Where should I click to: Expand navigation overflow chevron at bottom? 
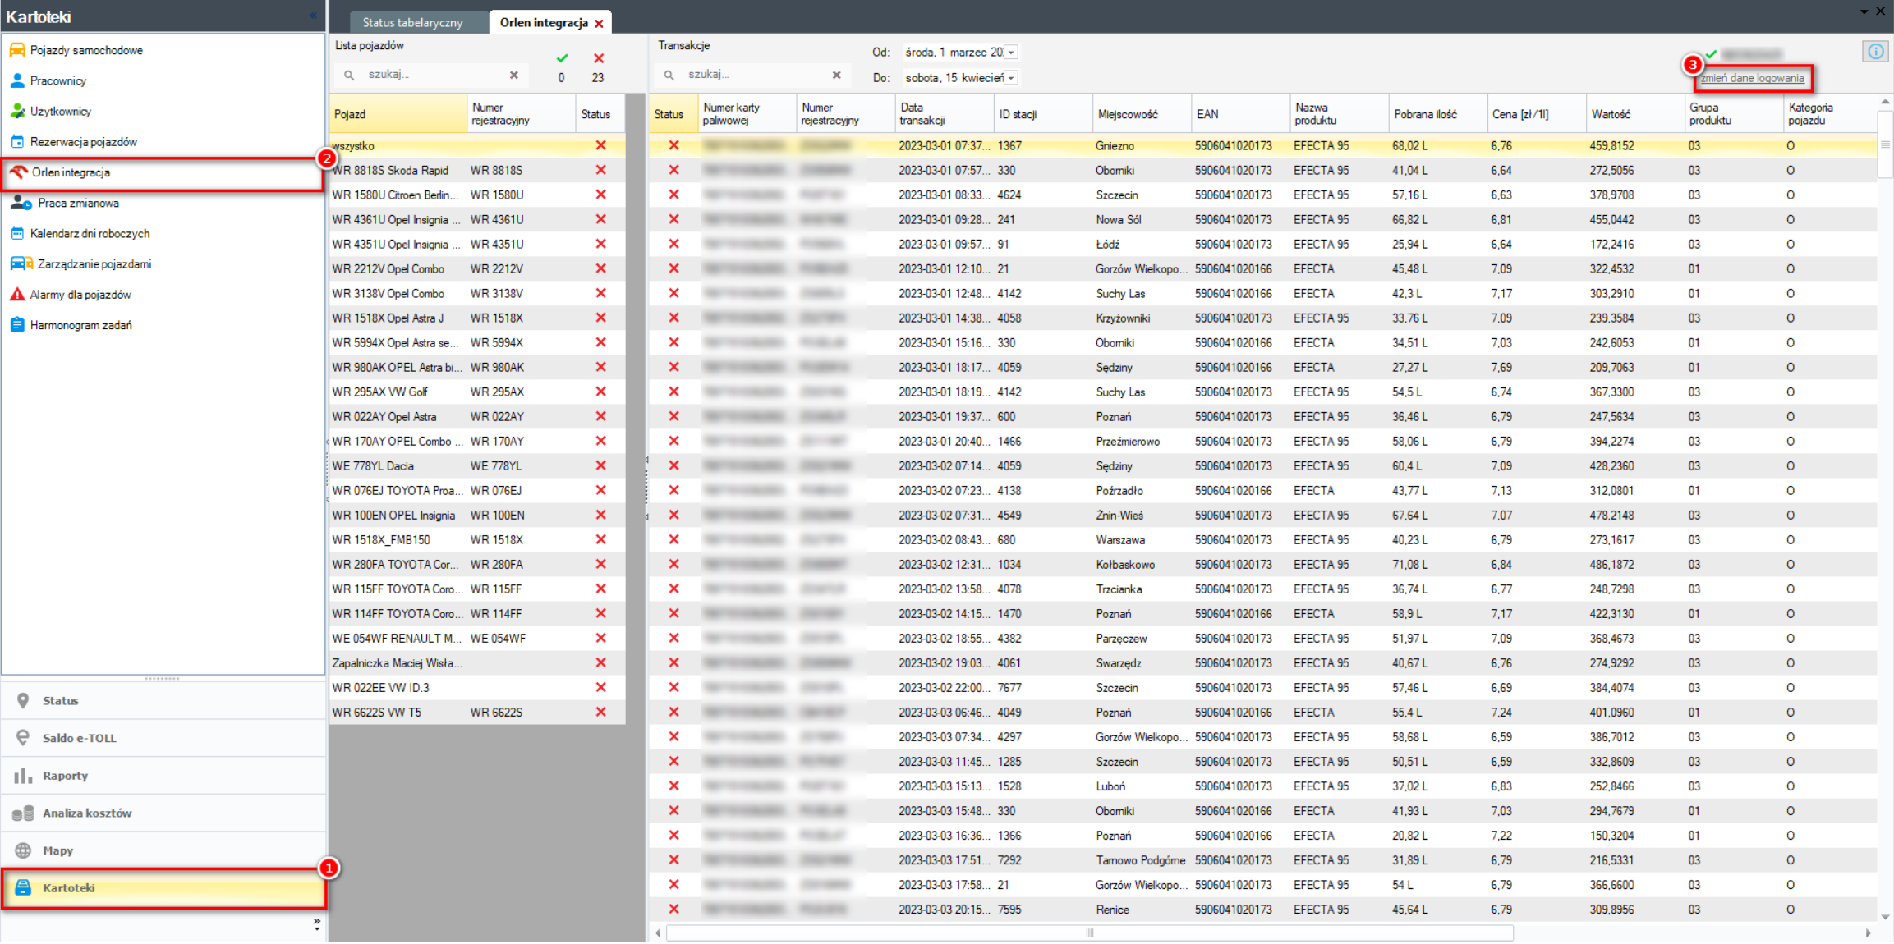click(316, 923)
